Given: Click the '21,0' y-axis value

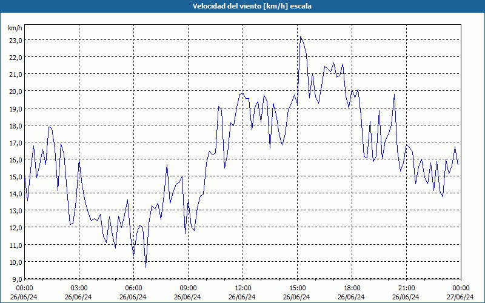Looking at the screenshot, I should pyautogui.click(x=16, y=75).
